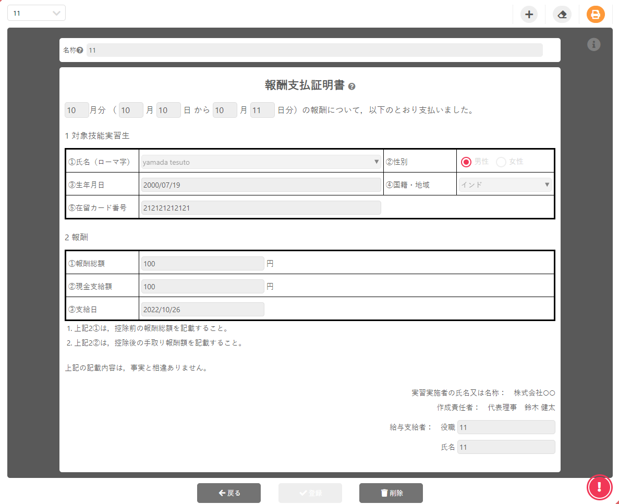The image size is (619, 504).
Task: Click the red exclamation alert icon
Action: coord(599,487)
